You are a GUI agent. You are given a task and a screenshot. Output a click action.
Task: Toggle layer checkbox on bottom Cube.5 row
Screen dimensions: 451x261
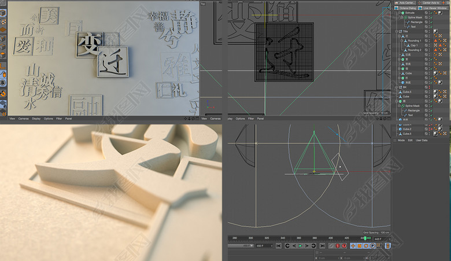[x=426, y=134]
